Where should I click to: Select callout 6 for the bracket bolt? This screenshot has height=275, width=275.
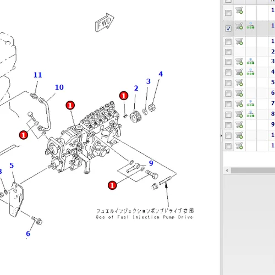(28, 234)
